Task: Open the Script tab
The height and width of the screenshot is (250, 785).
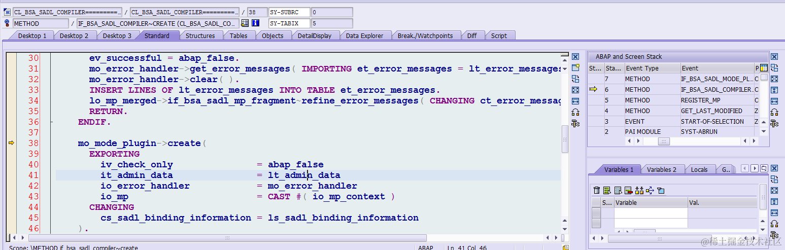Action: 499,35
